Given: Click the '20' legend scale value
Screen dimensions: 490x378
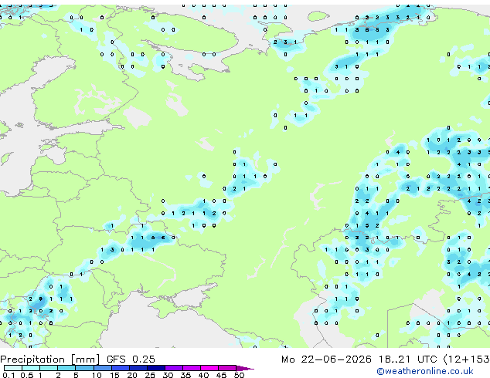Looking at the screenshot, I should [132, 375].
